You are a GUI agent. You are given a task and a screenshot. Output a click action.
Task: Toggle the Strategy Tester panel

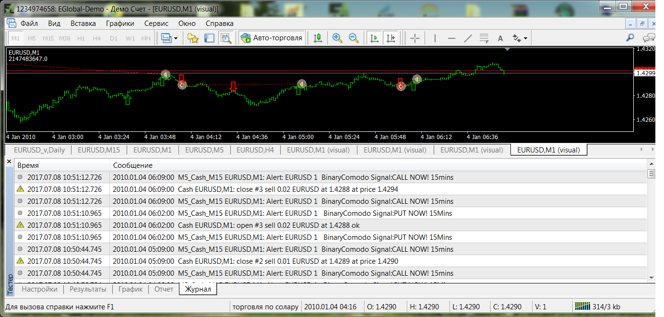[x=225, y=38]
